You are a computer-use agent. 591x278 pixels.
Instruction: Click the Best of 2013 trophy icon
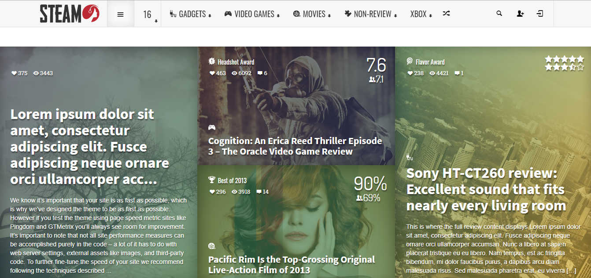click(x=212, y=180)
